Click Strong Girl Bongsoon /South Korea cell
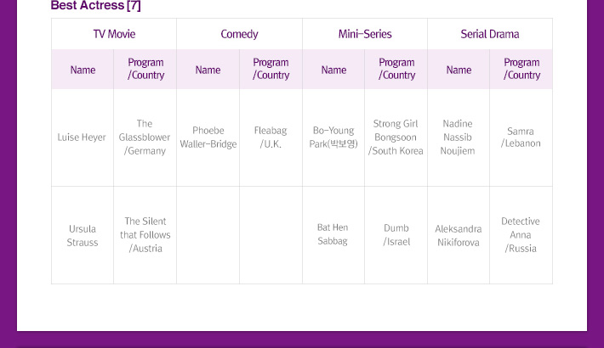 [396, 138]
